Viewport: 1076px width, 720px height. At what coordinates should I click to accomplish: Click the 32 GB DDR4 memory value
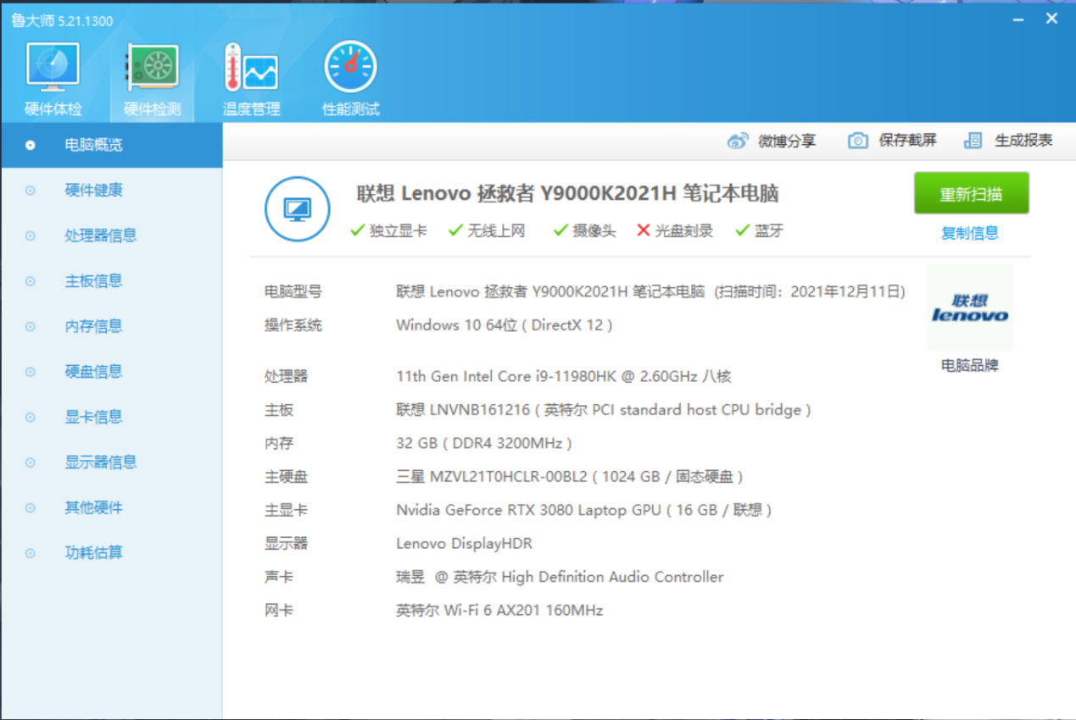pyautogui.click(x=484, y=443)
